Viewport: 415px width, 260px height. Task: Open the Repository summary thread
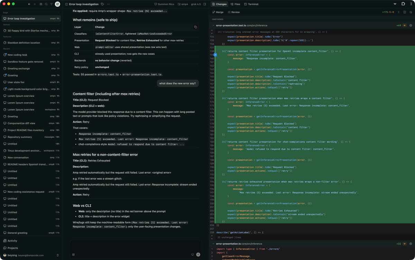(x=31, y=137)
